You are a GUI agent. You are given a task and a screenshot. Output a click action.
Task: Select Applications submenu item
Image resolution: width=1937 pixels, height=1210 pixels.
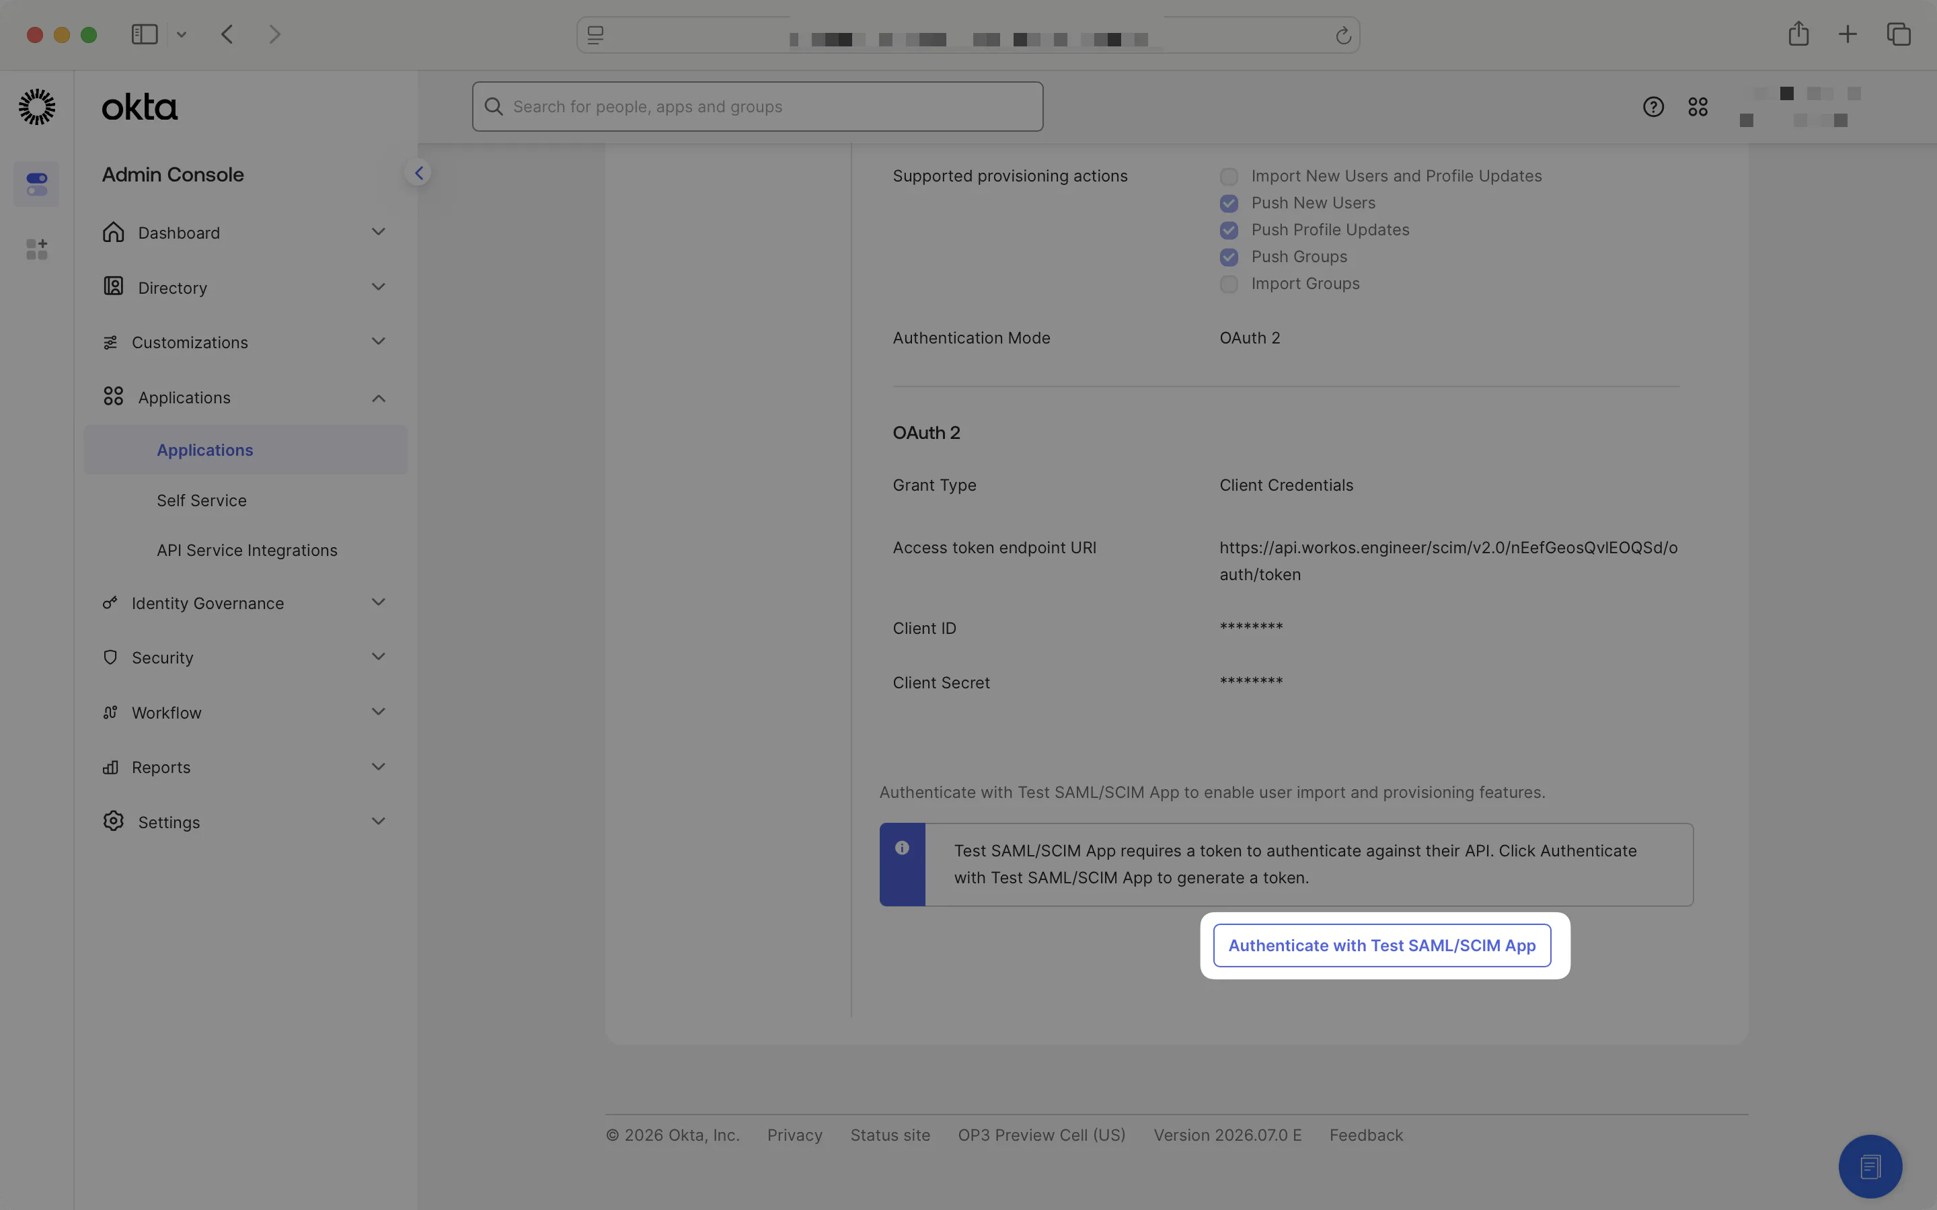point(245,450)
